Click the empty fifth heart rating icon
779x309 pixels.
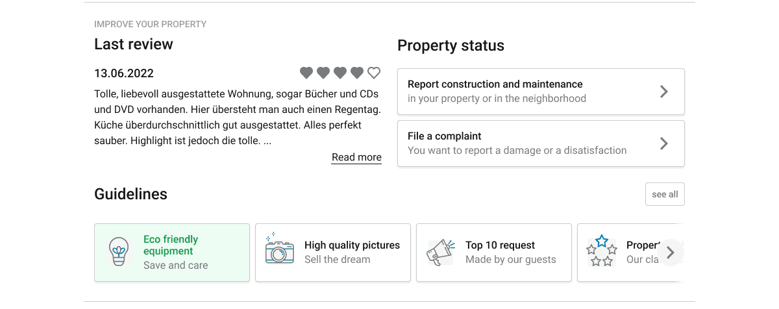click(x=374, y=73)
